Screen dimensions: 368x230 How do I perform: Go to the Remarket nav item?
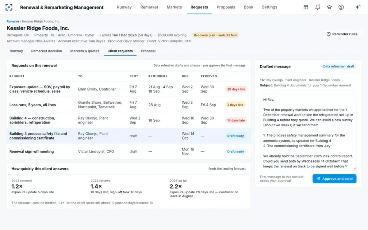(x=149, y=7)
